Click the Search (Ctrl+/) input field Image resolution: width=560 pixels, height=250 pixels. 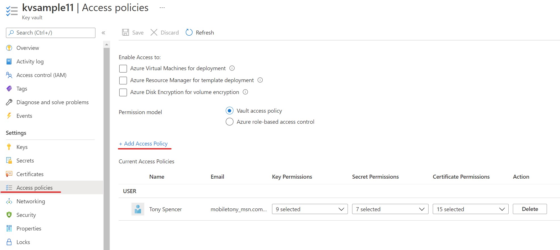coord(51,33)
